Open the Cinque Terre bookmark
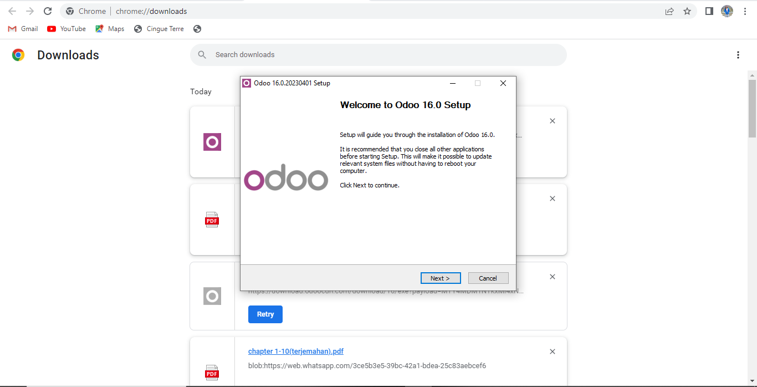The height and width of the screenshot is (387, 757). pyautogui.click(x=159, y=29)
